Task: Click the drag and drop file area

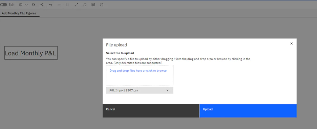Action: pos(140,75)
